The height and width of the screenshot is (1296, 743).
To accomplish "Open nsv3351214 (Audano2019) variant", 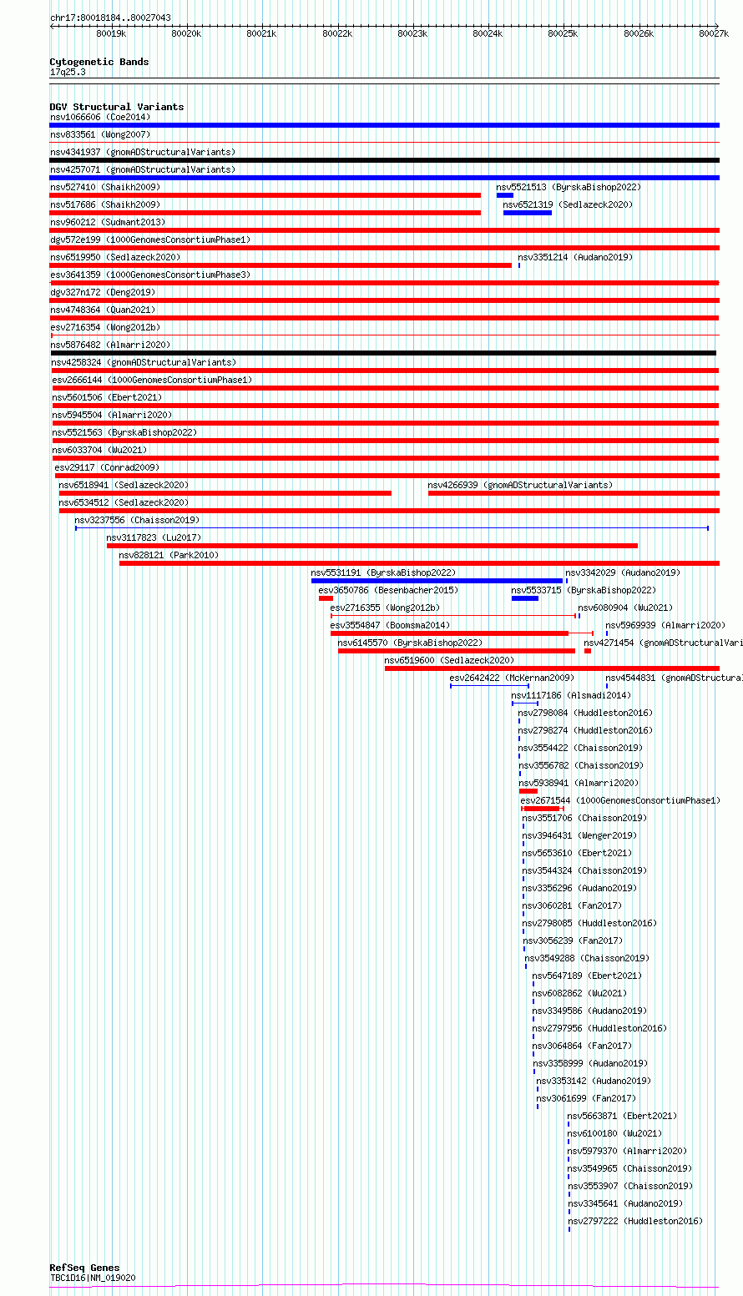I will 575,257.
